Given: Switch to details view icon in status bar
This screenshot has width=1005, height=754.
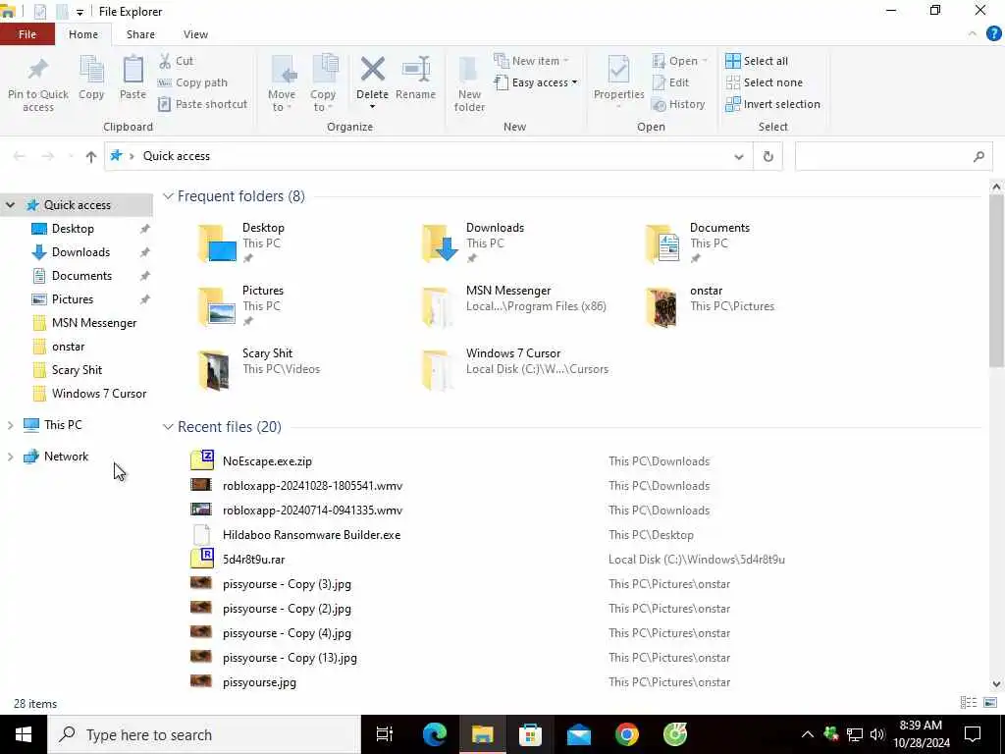Looking at the screenshot, I should click(968, 703).
